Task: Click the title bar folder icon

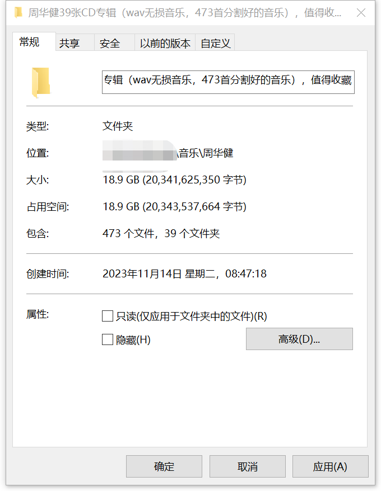Action: pos(18,12)
